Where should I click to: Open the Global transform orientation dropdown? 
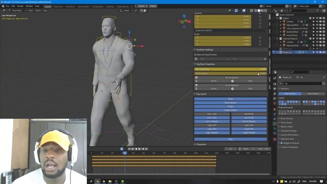pyautogui.click(x=126, y=10)
